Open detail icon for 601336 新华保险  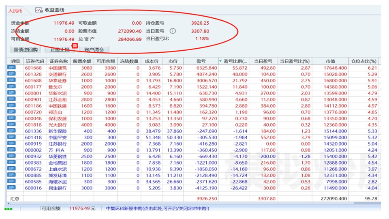tap(12, 131)
